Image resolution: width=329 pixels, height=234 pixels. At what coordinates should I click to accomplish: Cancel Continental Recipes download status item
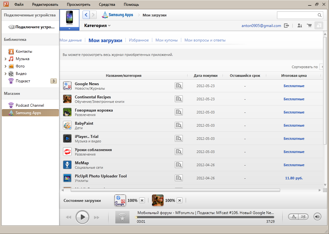click(x=180, y=201)
